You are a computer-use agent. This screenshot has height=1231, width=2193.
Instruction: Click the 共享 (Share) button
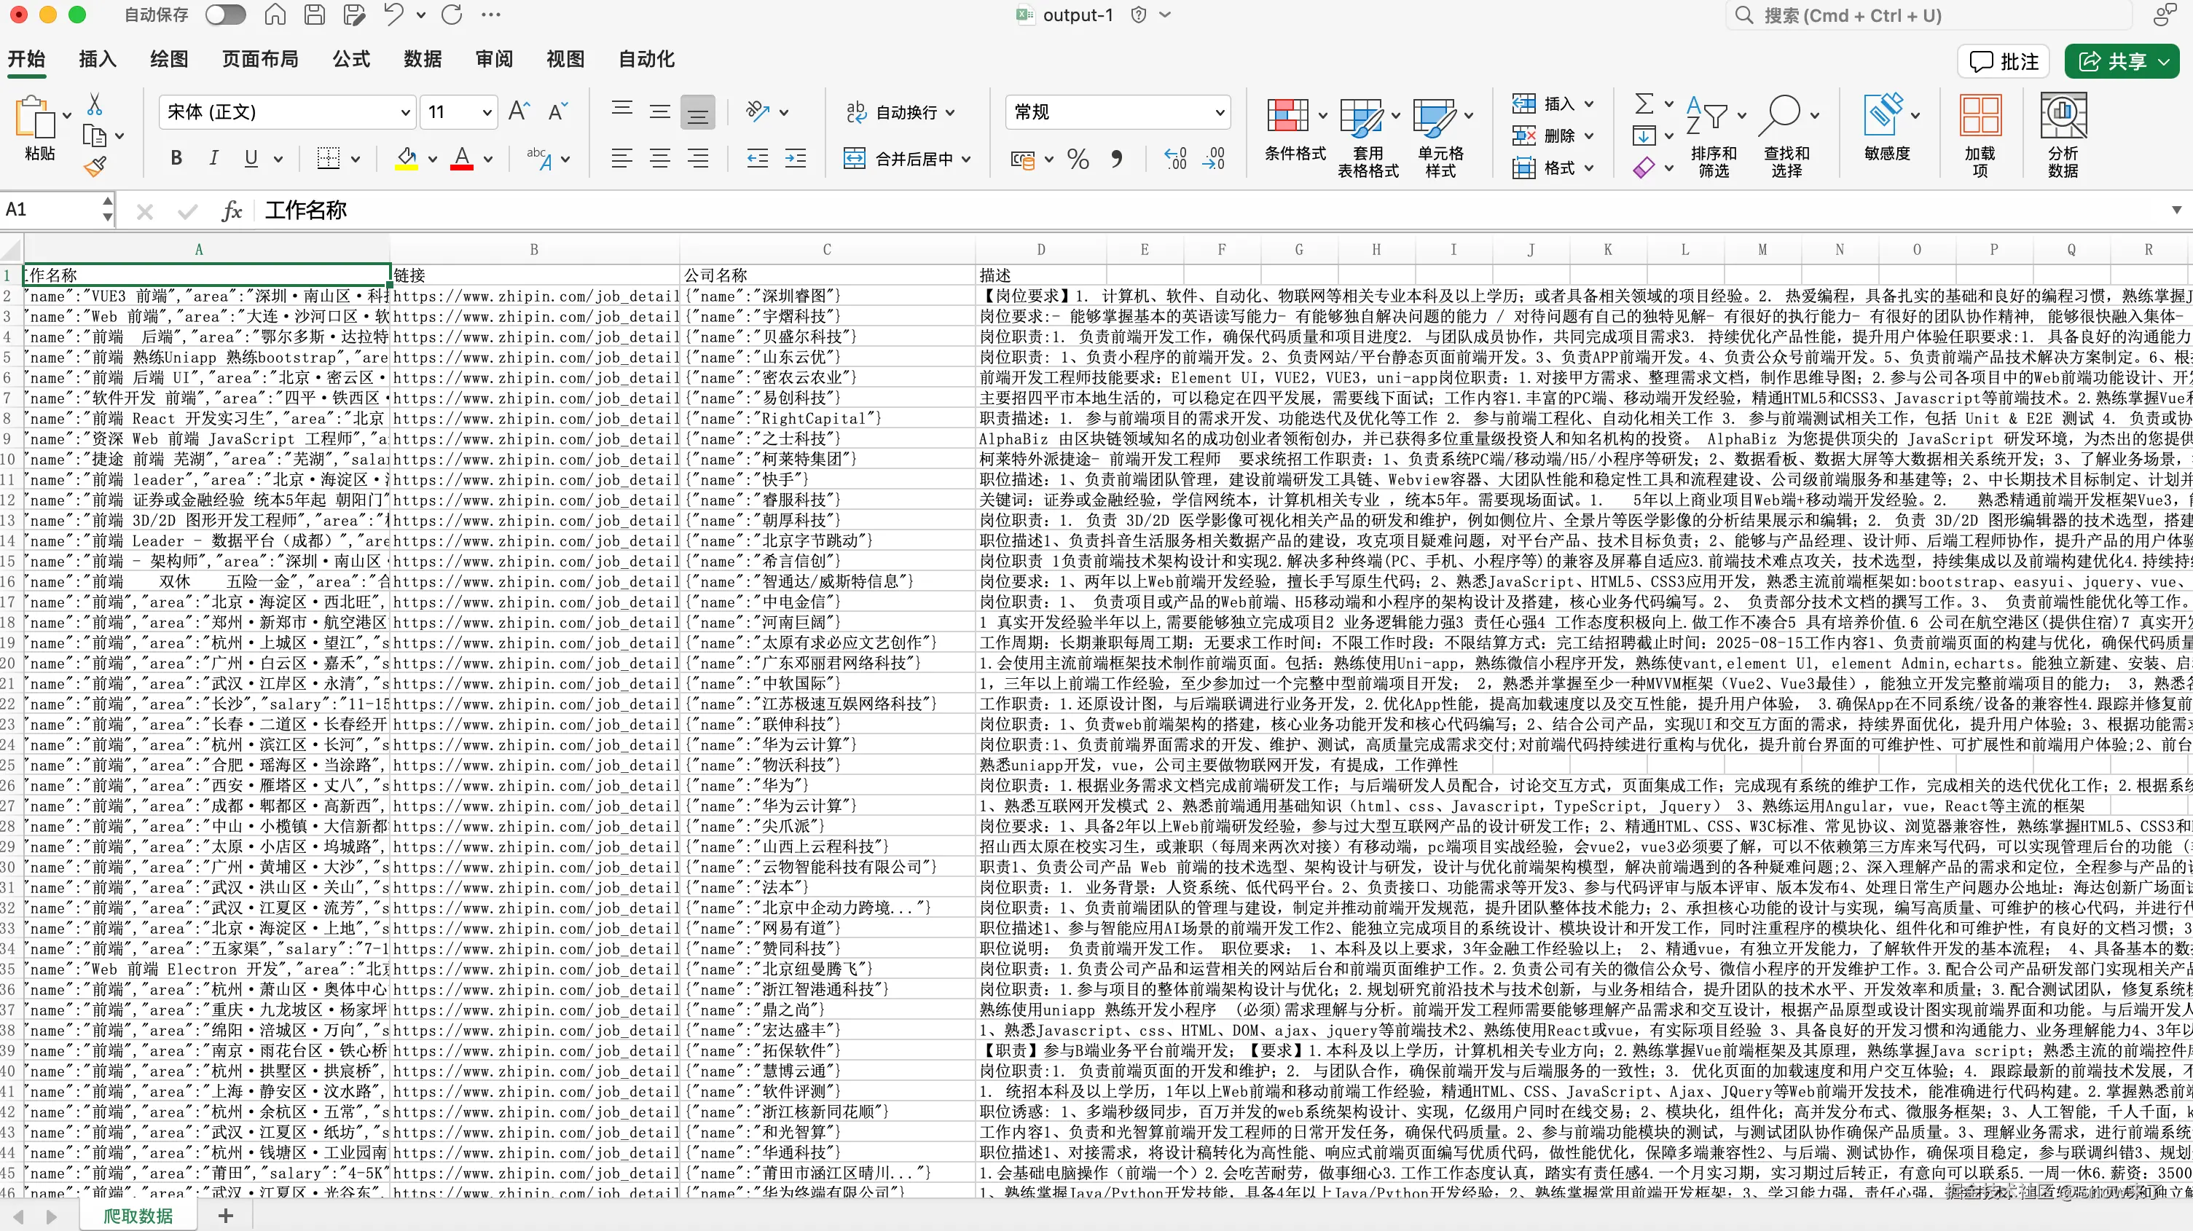point(2122,61)
